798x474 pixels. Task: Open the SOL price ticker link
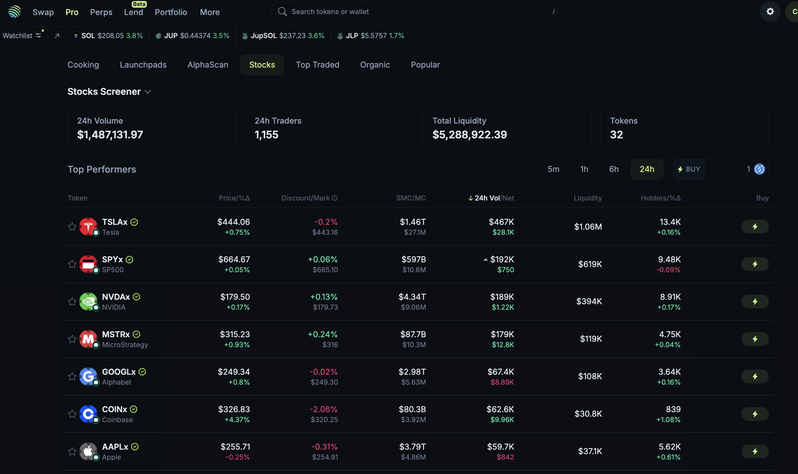108,36
